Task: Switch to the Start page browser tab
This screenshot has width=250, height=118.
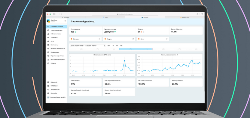Action: 66,17
